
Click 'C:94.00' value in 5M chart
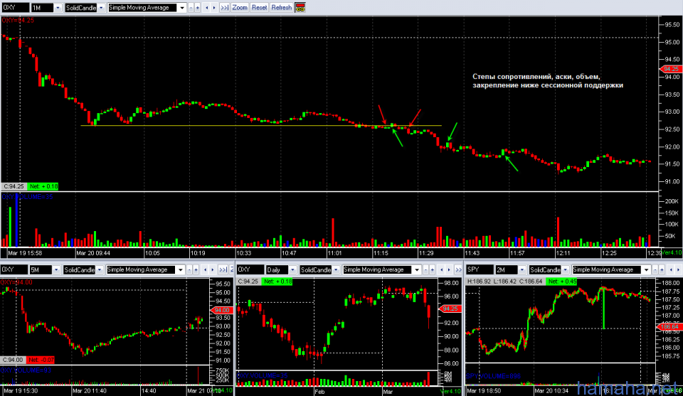13,360
